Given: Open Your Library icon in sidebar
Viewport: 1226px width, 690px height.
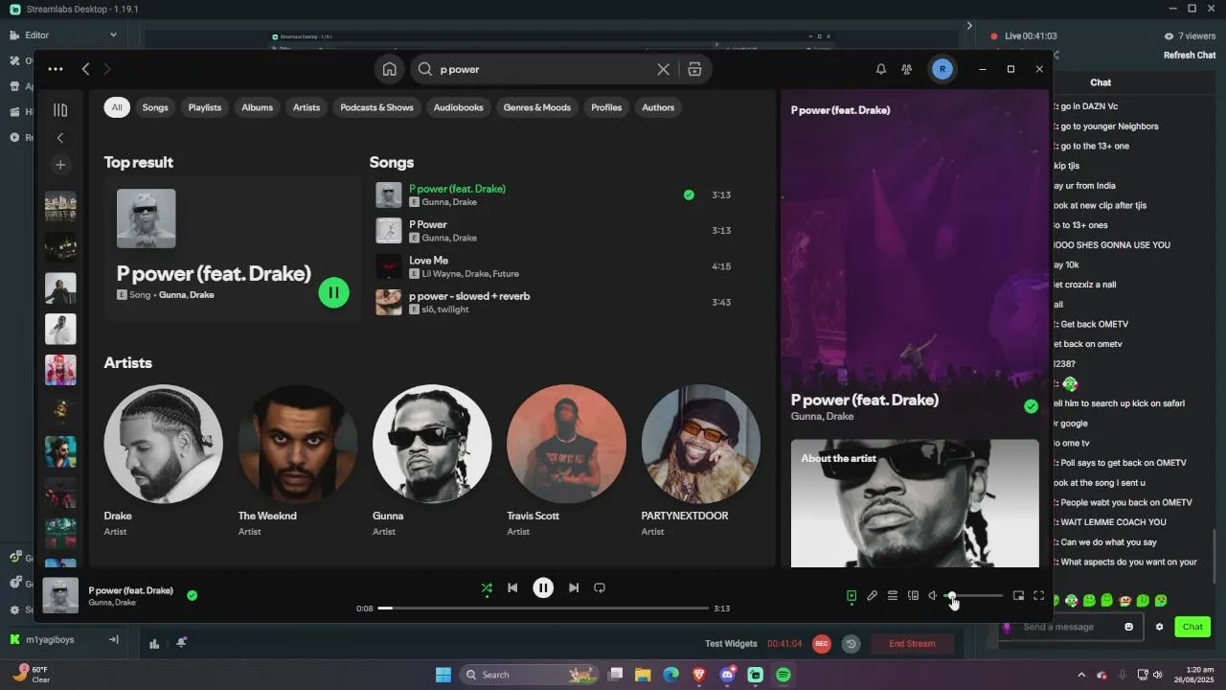Looking at the screenshot, I should [x=60, y=110].
